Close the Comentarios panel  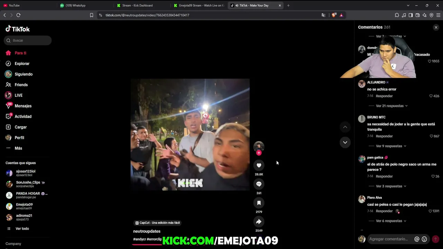click(x=436, y=27)
